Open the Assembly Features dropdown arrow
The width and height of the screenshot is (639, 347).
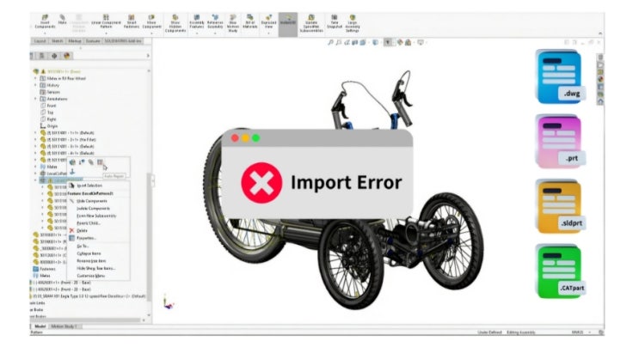point(197,33)
